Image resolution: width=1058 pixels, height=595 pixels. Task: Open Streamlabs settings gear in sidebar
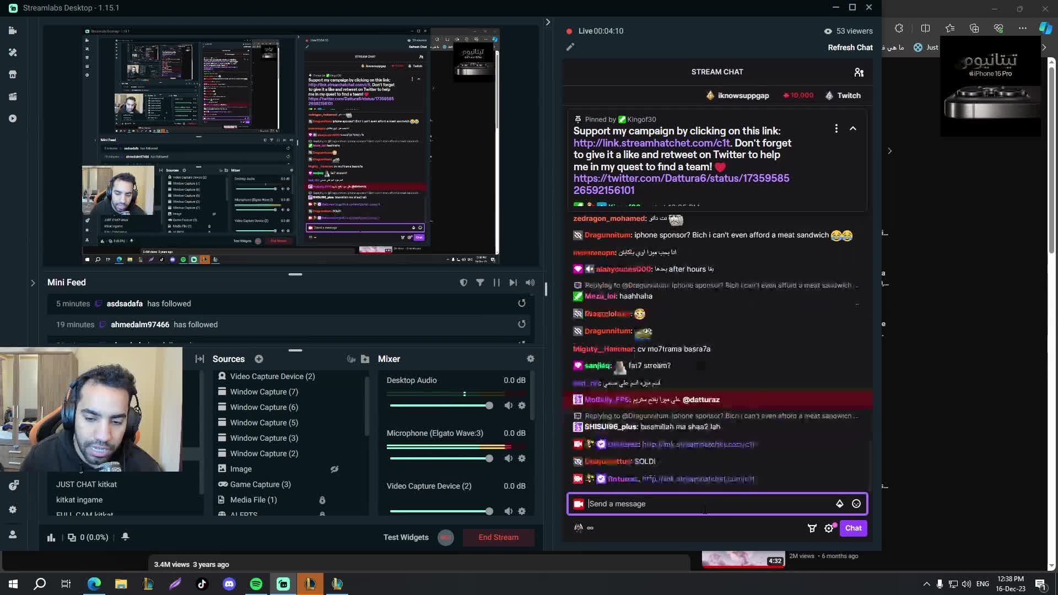click(13, 510)
